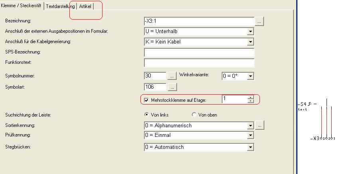Click into the Funktionstext input field
Image resolution: width=362 pixels, height=174 pixels.
(x=199, y=63)
